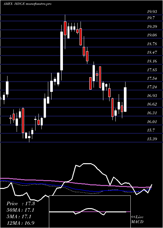The image size is (163, 228).
Task: Click the 16.01 price axis label
Action: point(152,121)
